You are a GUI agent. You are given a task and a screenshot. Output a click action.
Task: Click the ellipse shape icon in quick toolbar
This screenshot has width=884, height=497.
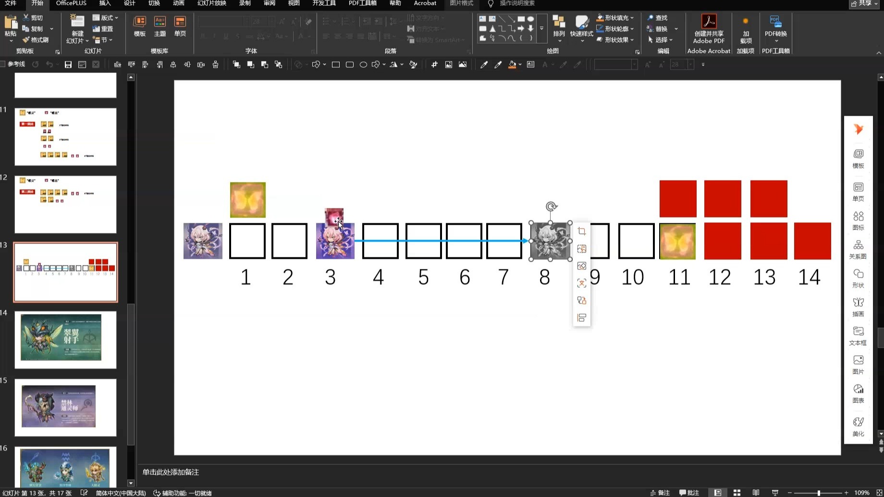point(363,64)
